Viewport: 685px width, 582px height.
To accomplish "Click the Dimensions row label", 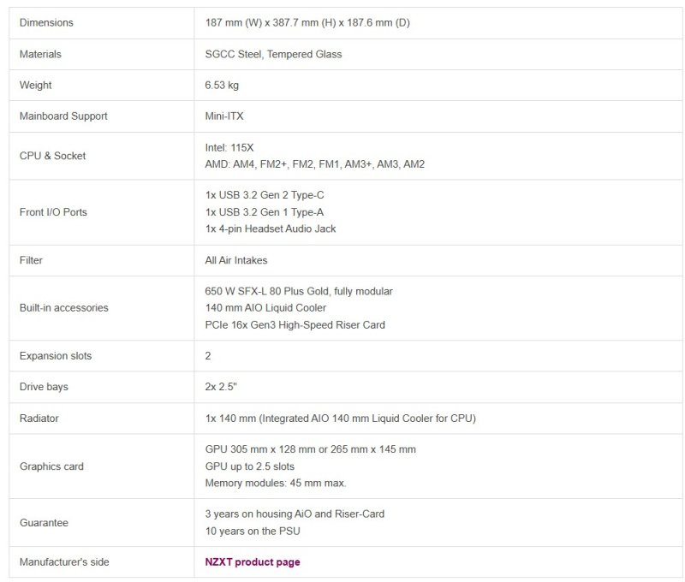I will click(x=46, y=23).
